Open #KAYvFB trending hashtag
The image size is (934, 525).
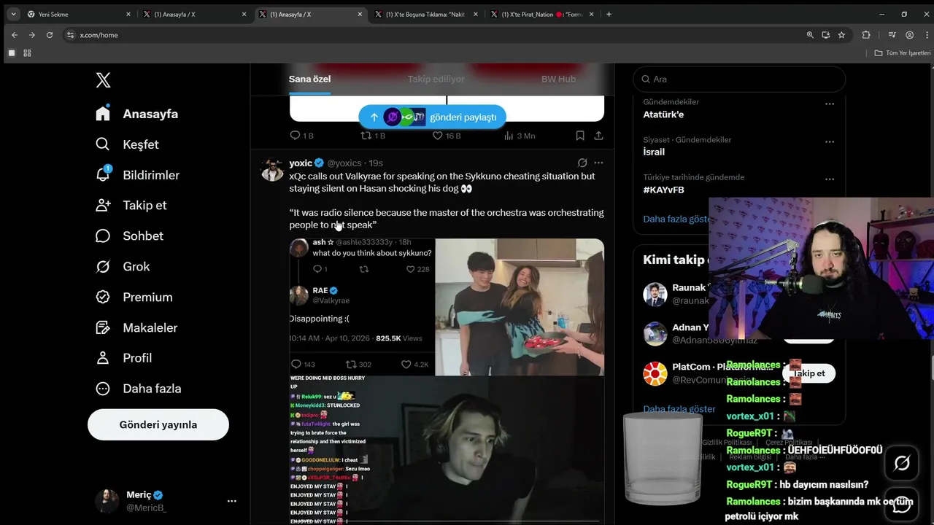(663, 190)
